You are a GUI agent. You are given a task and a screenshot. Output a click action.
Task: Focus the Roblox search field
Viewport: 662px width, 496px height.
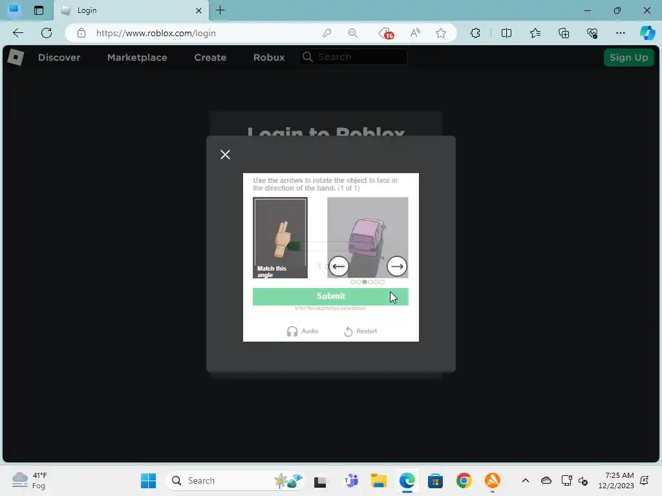(x=354, y=57)
